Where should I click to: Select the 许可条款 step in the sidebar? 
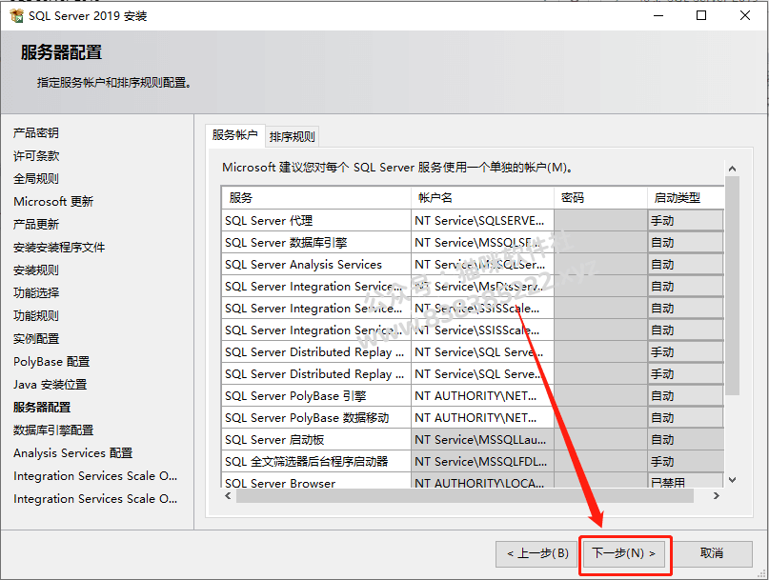pos(36,156)
